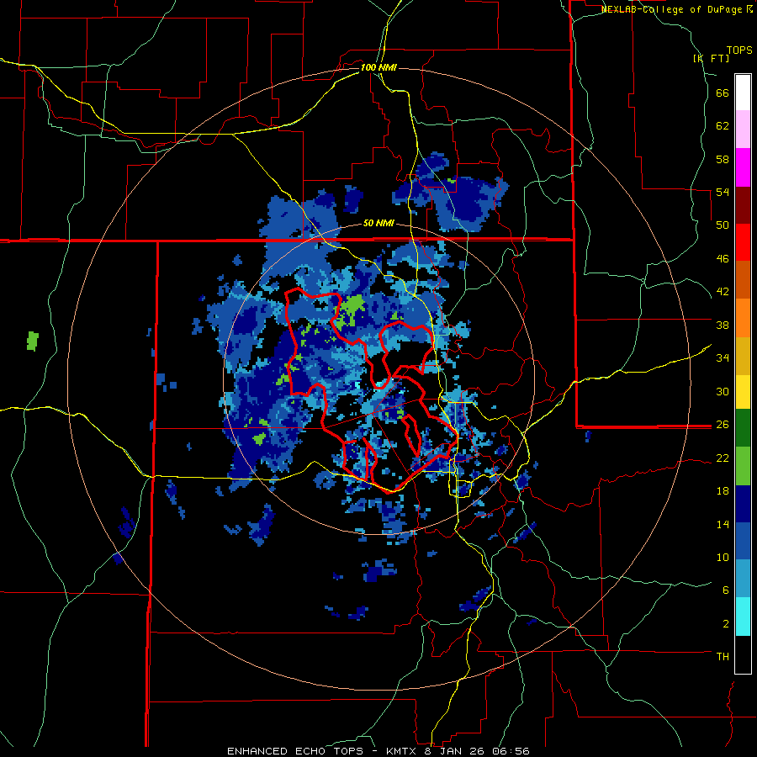Pick the dark green legend swatch

(x=743, y=428)
